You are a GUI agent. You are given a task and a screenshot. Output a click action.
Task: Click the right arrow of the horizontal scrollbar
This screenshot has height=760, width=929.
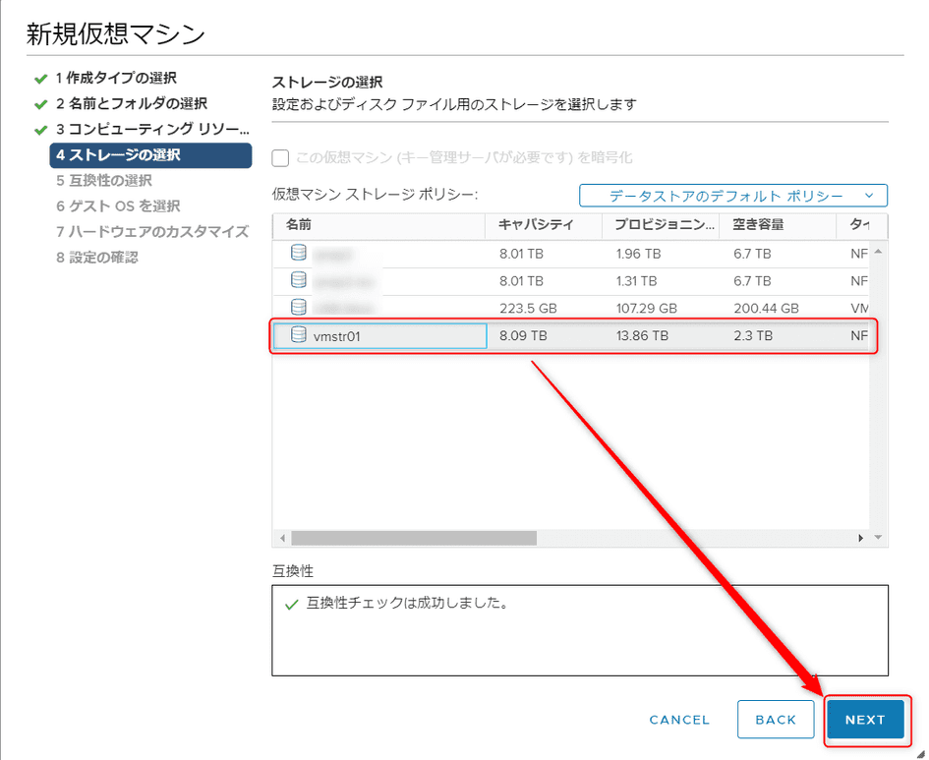click(859, 539)
